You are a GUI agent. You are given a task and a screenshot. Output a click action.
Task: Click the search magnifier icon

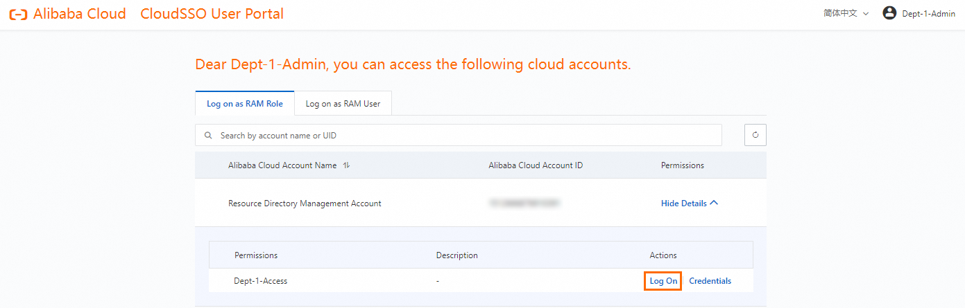point(208,136)
